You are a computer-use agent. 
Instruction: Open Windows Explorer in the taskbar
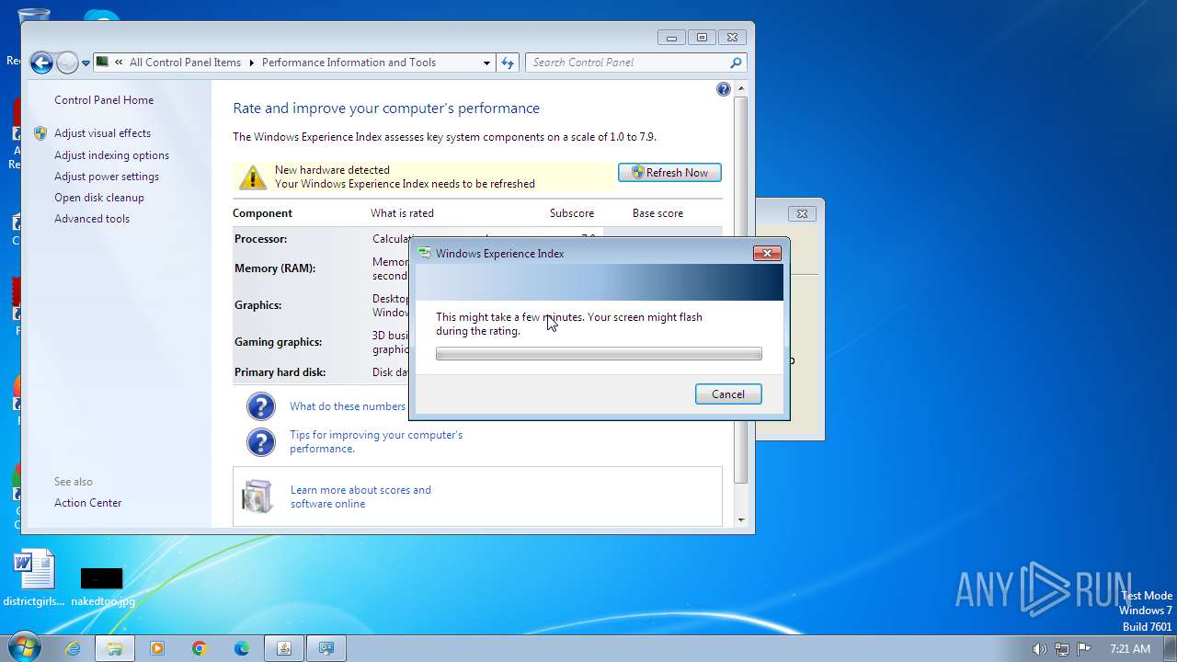click(115, 648)
